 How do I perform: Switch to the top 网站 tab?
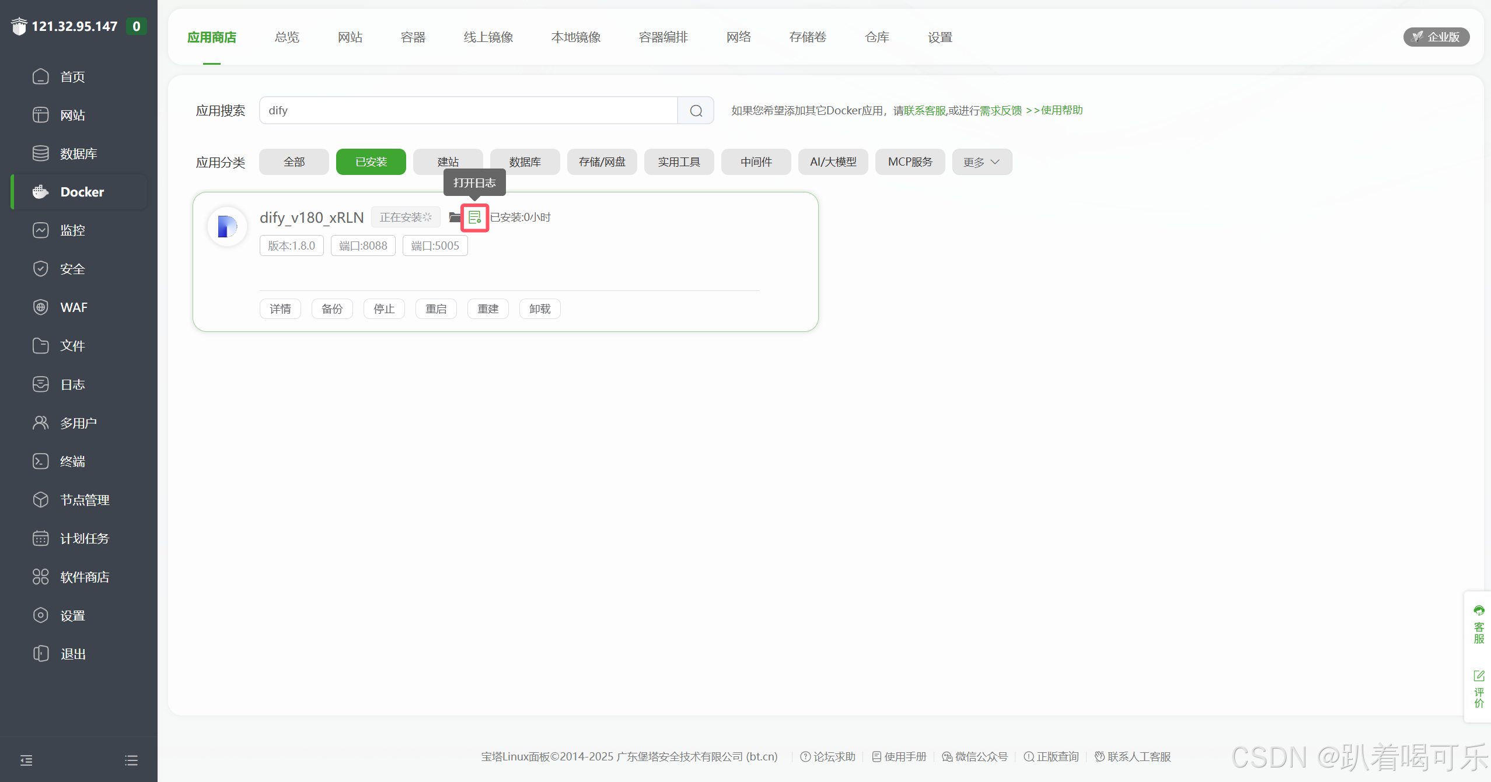tap(350, 37)
